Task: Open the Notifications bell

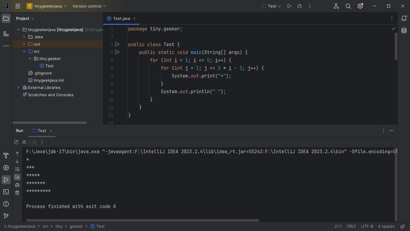Action: pyautogui.click(x=404, y=18)
